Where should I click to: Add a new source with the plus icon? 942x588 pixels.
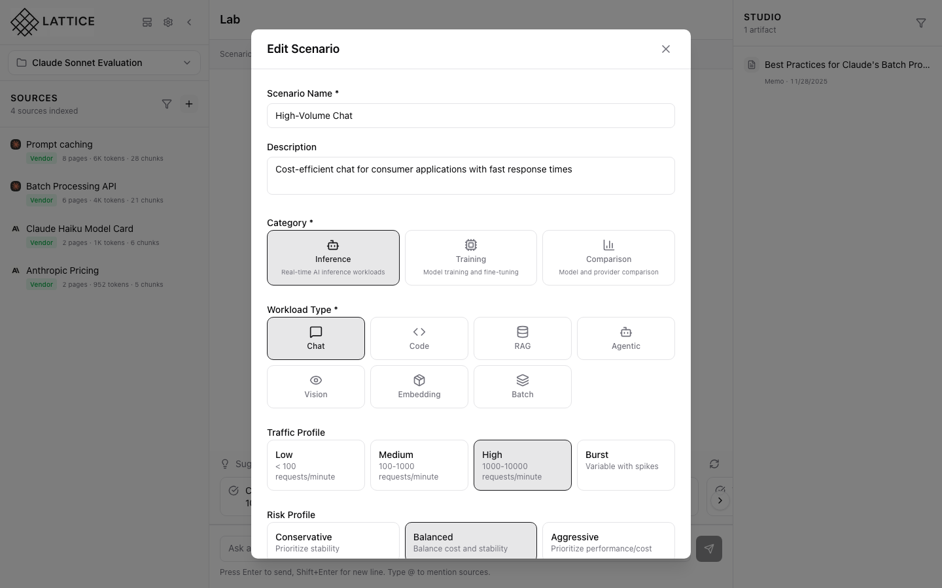click(189, 104)
